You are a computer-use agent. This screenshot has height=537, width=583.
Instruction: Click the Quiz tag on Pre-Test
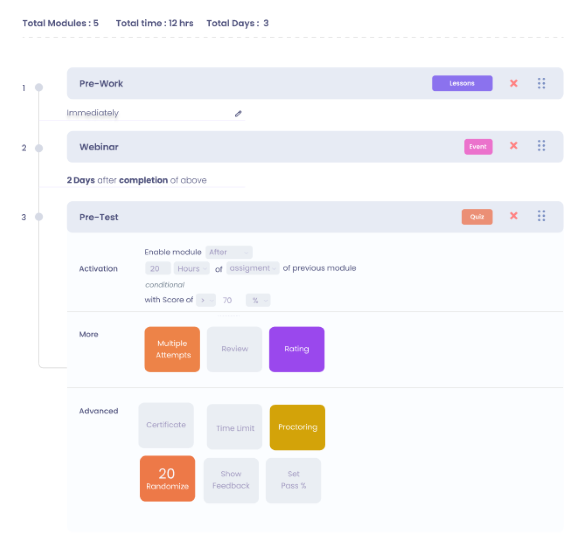point(477,217)
